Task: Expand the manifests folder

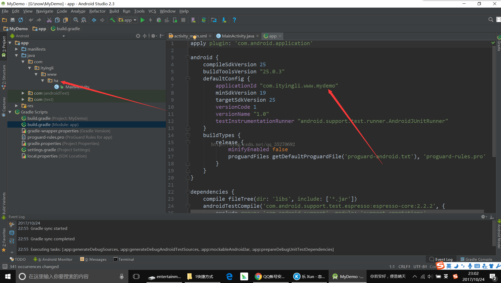Action: click(17, 49)
